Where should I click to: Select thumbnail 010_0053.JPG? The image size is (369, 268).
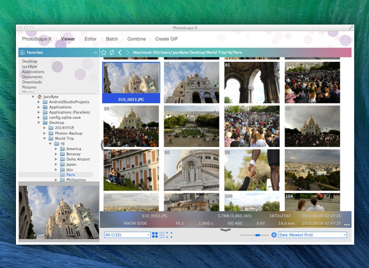click(131, 82)
